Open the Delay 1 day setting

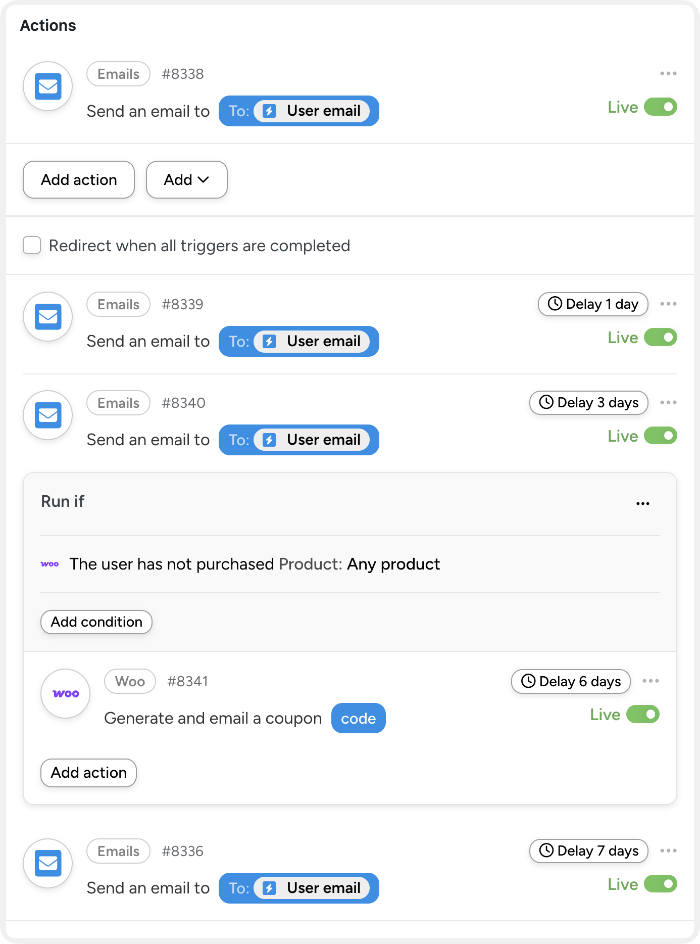593,304
